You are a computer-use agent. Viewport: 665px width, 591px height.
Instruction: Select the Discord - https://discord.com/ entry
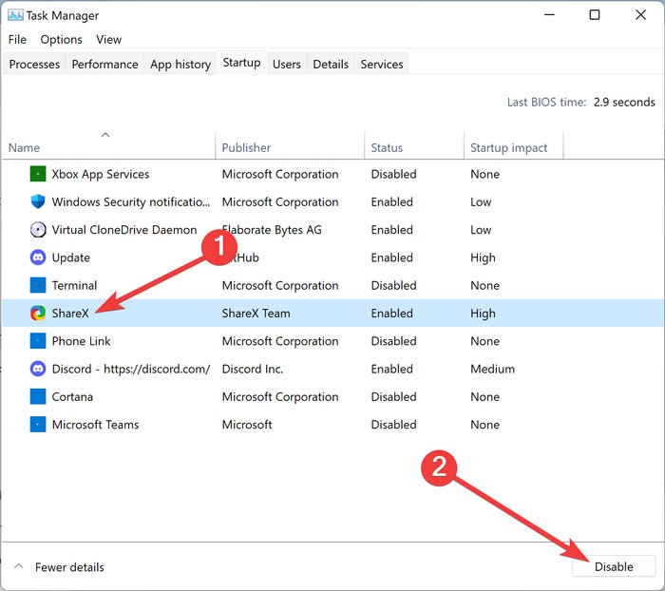coord(131,369)
